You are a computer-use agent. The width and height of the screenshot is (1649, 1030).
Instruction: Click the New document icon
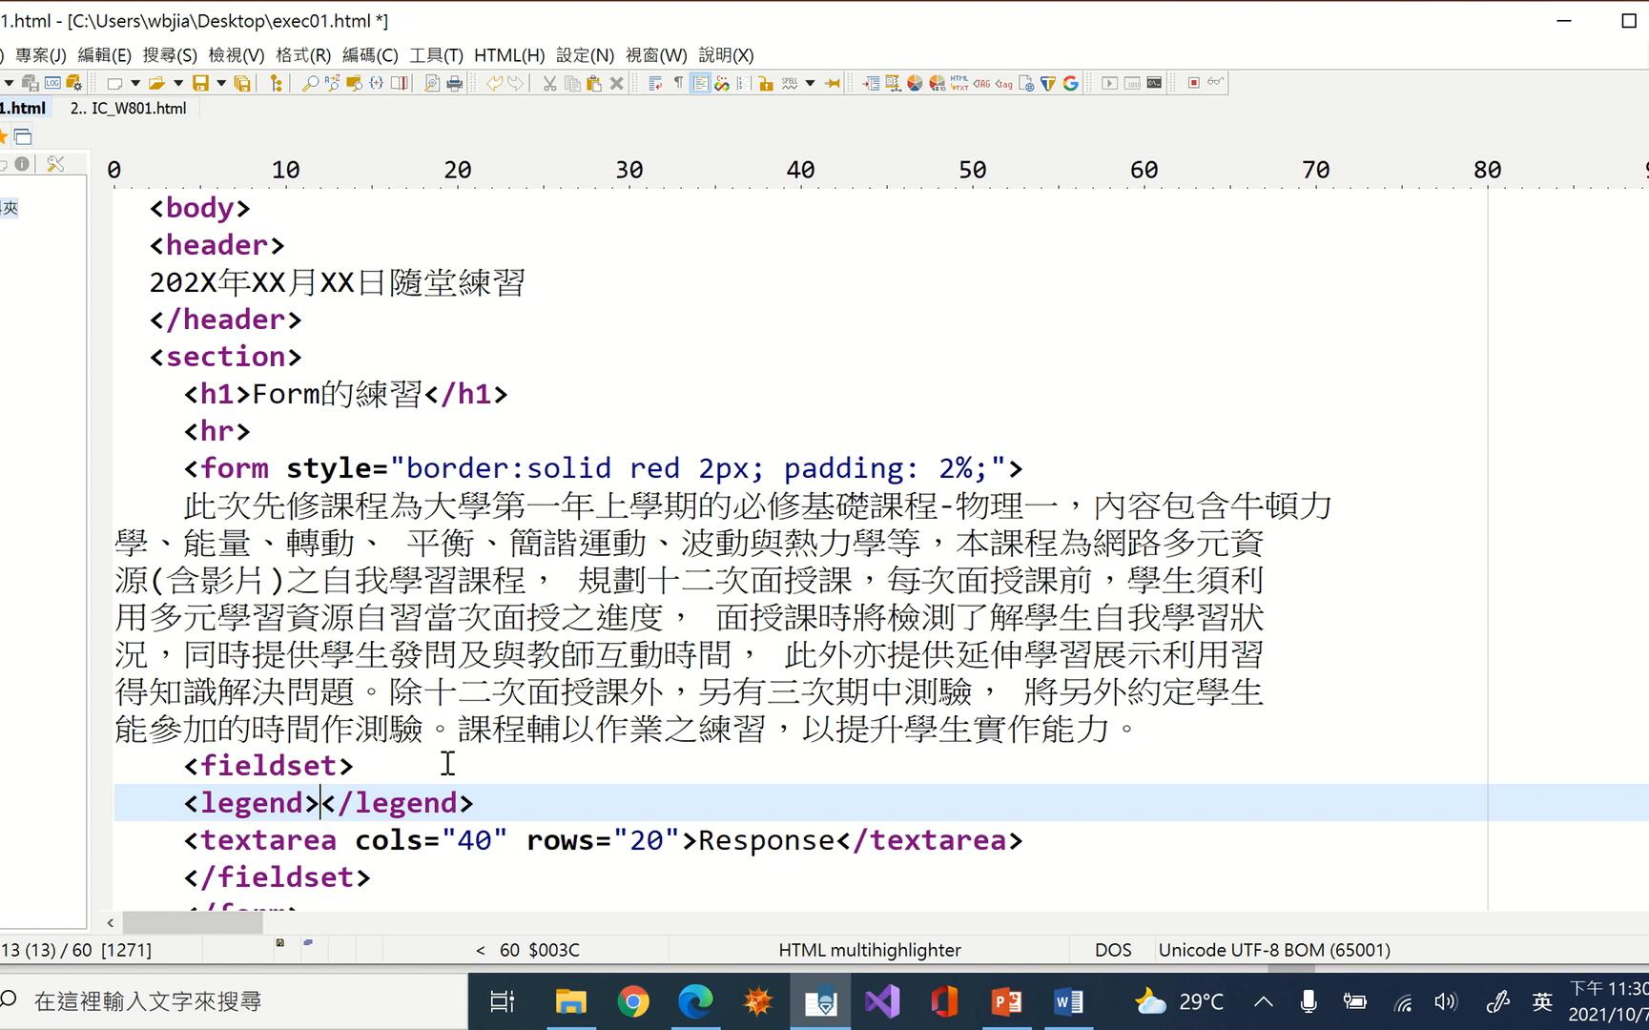click(114, 83)
